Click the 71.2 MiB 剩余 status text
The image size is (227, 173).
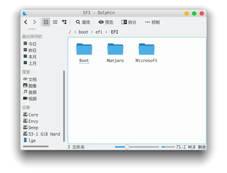tap(191, 147)
